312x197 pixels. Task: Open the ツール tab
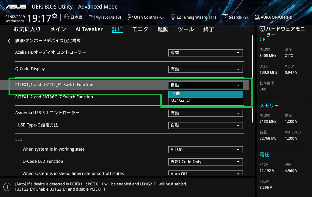[x=186, y=29]
